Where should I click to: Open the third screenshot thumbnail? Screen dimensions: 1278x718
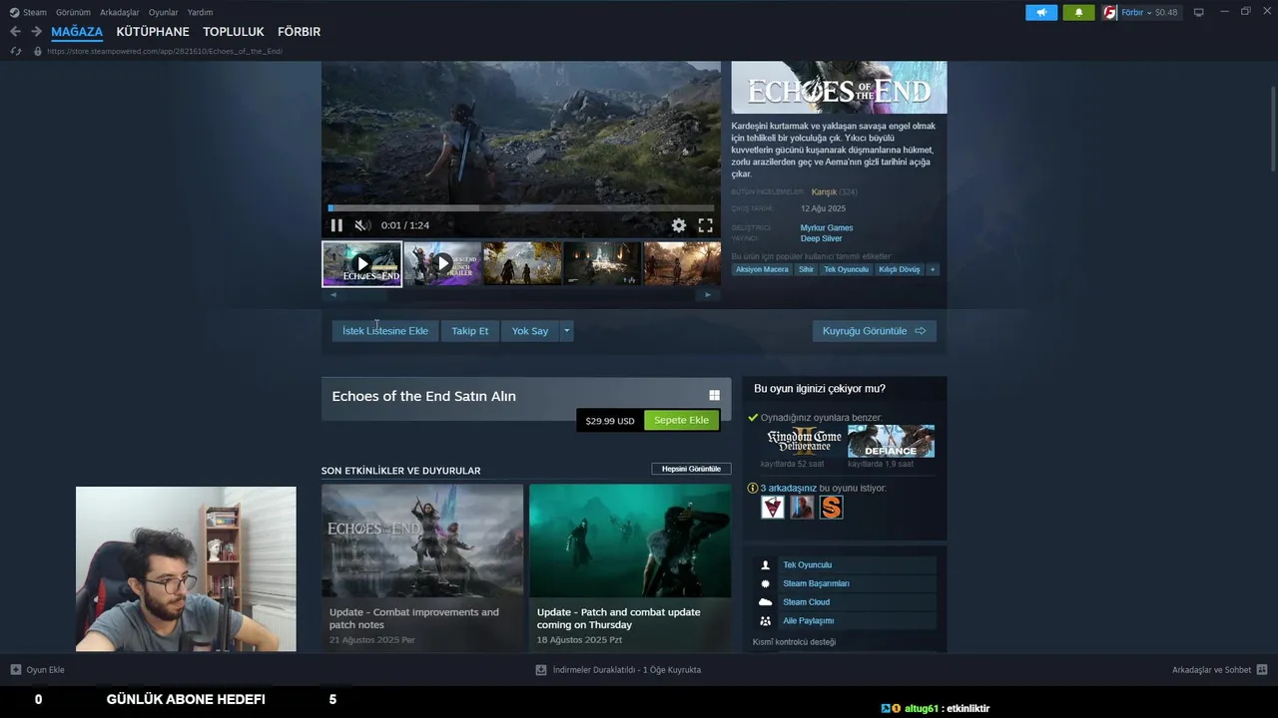522,263
